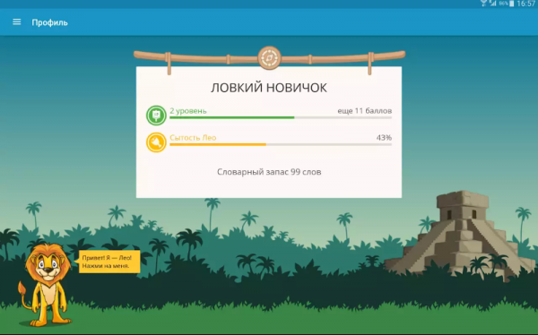Tap the 'Сытость Лео' label
Screen dimensions: 538x335
coord(193,138)
